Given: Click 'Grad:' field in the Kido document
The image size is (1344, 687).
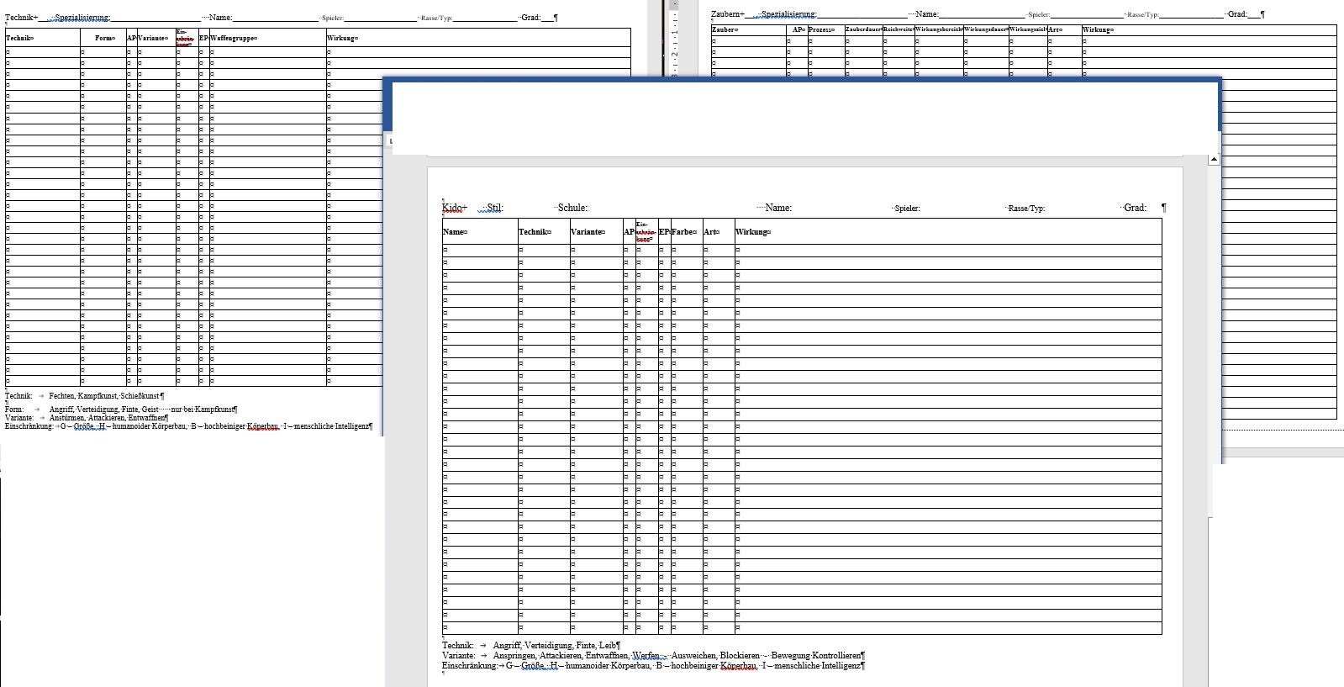Looking at the screenshot, I should [x=1135, y=208].
